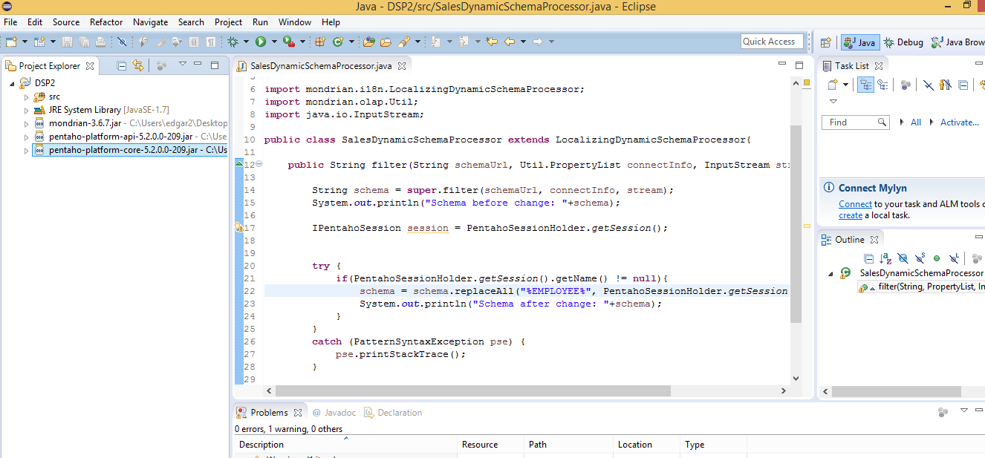
Task: Close the SalesDynamicSchemaProcessor.java editor tab
Action: click(401, 66)
